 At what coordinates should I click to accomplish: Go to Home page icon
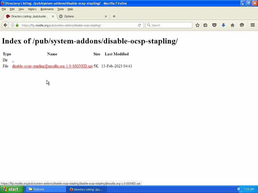pos(233,25)
